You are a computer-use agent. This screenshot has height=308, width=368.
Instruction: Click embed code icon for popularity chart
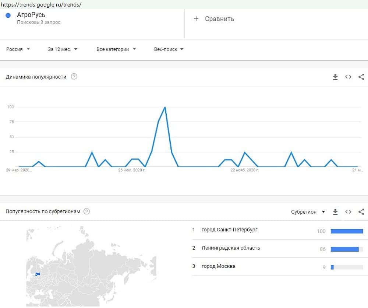tap(348, 77)
